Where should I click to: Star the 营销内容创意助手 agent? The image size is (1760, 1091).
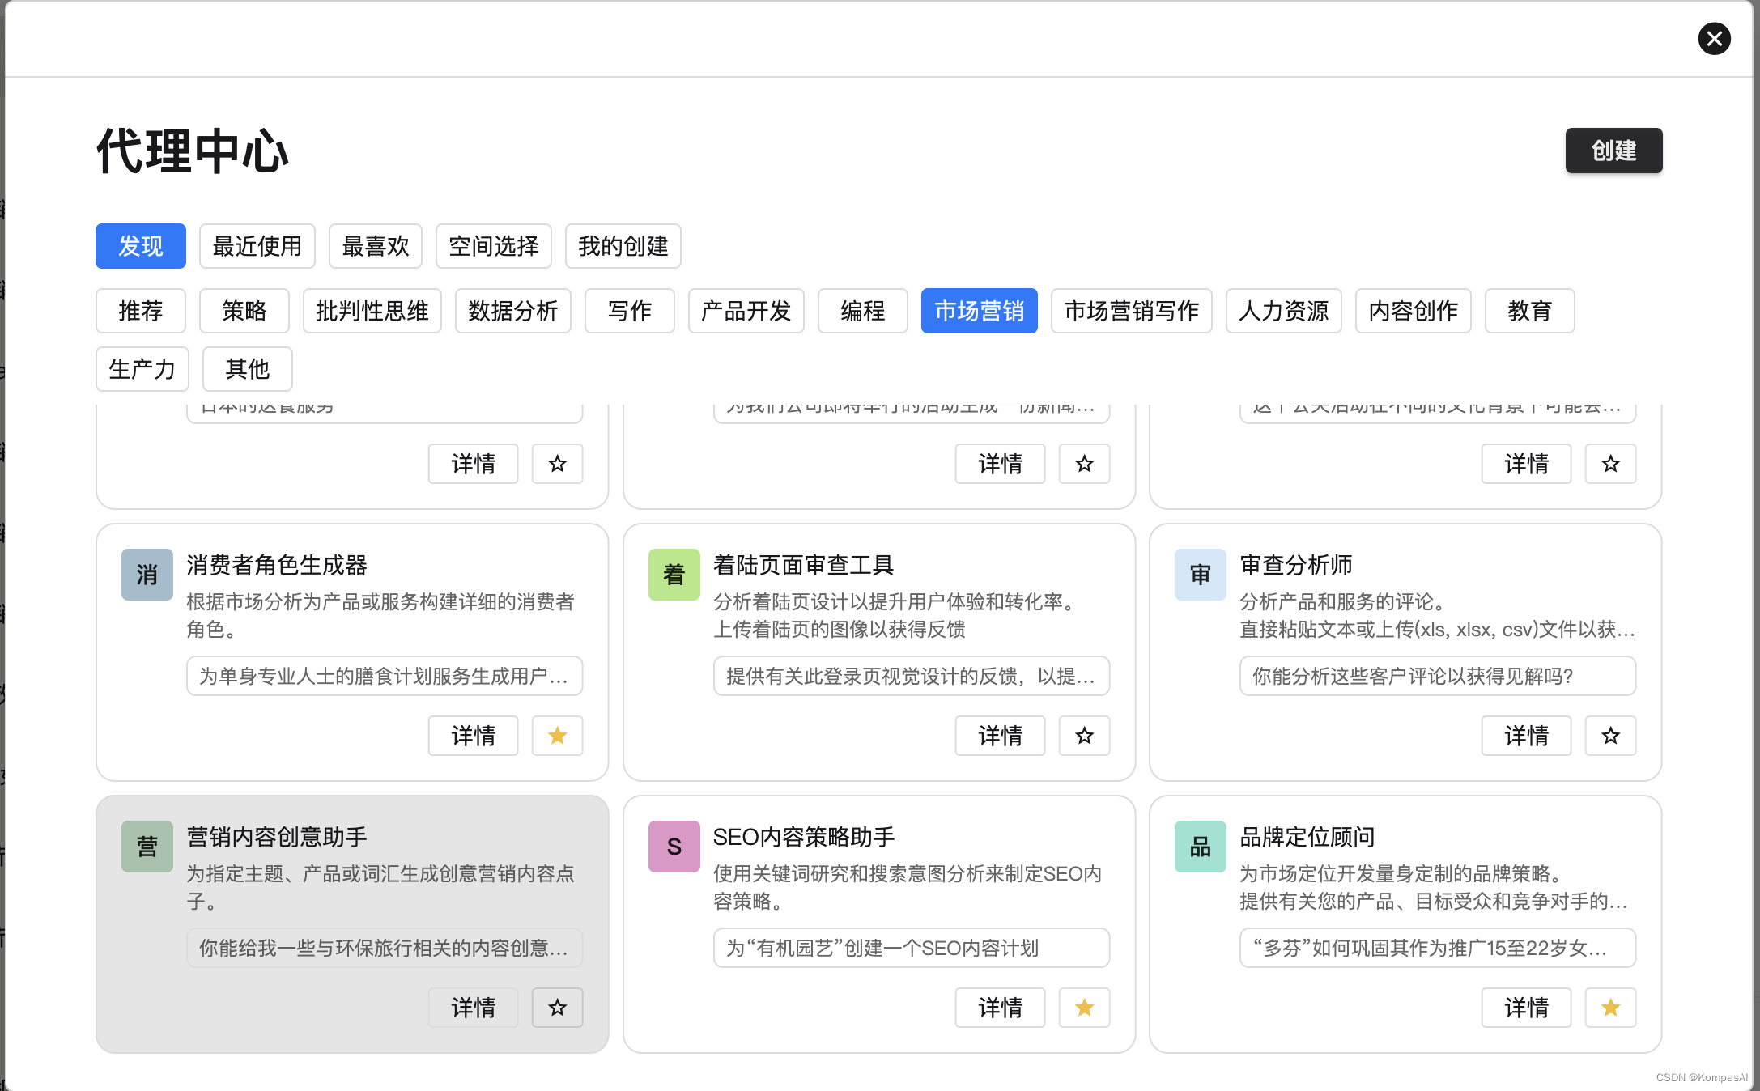(x=557, y=1008)
